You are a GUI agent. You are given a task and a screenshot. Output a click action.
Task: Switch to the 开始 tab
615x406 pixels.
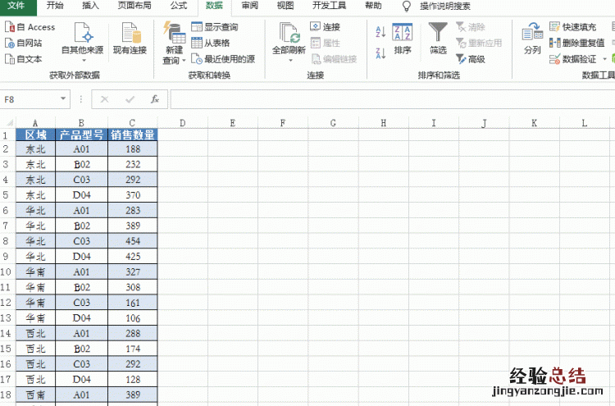pos(55,6)
